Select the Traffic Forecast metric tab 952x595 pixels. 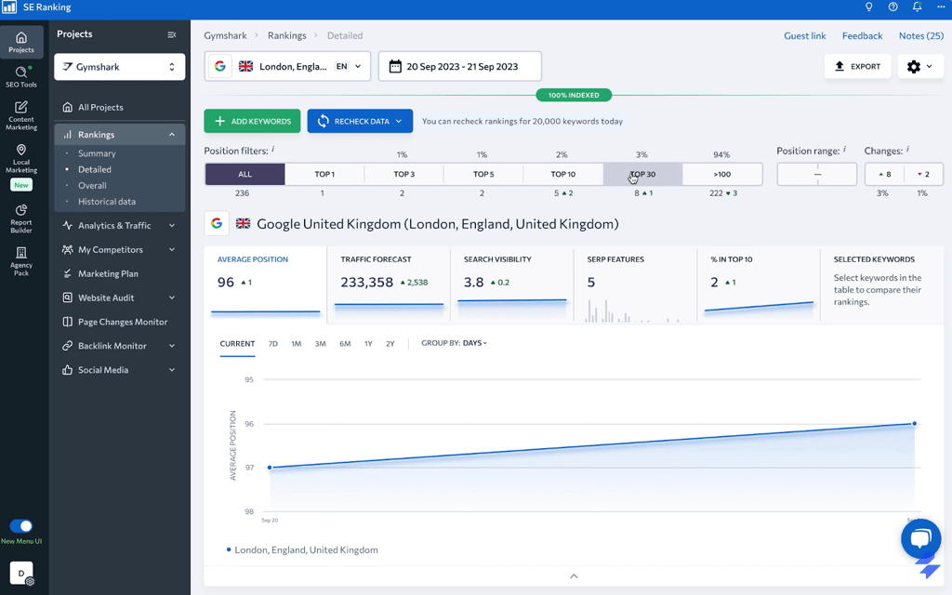pos(389,284)
